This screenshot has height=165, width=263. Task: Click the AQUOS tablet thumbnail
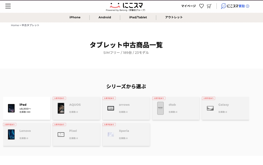(x=61, y=108)
